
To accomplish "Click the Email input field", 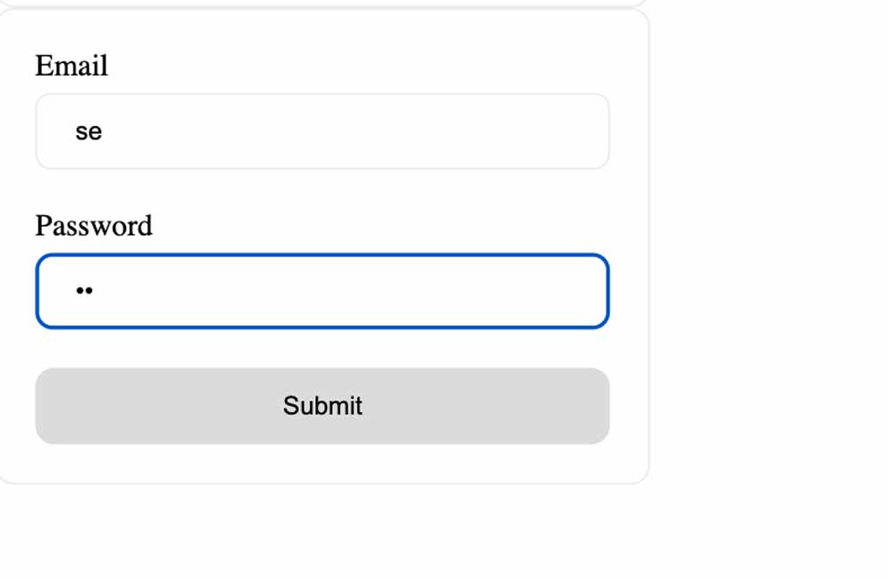I will pyautogui.click(x=321, y=131).
